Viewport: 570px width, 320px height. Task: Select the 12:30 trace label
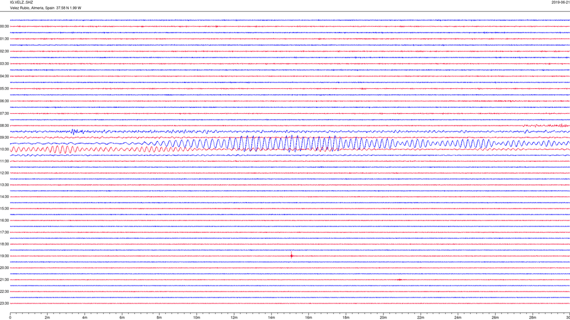(x=4, y=173)
